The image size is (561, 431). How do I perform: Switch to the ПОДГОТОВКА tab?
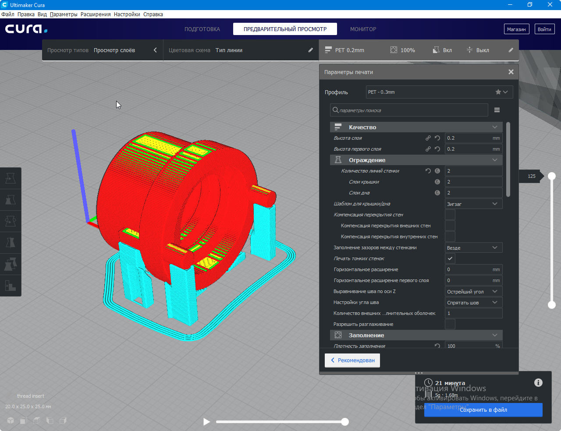coord(202,29)
